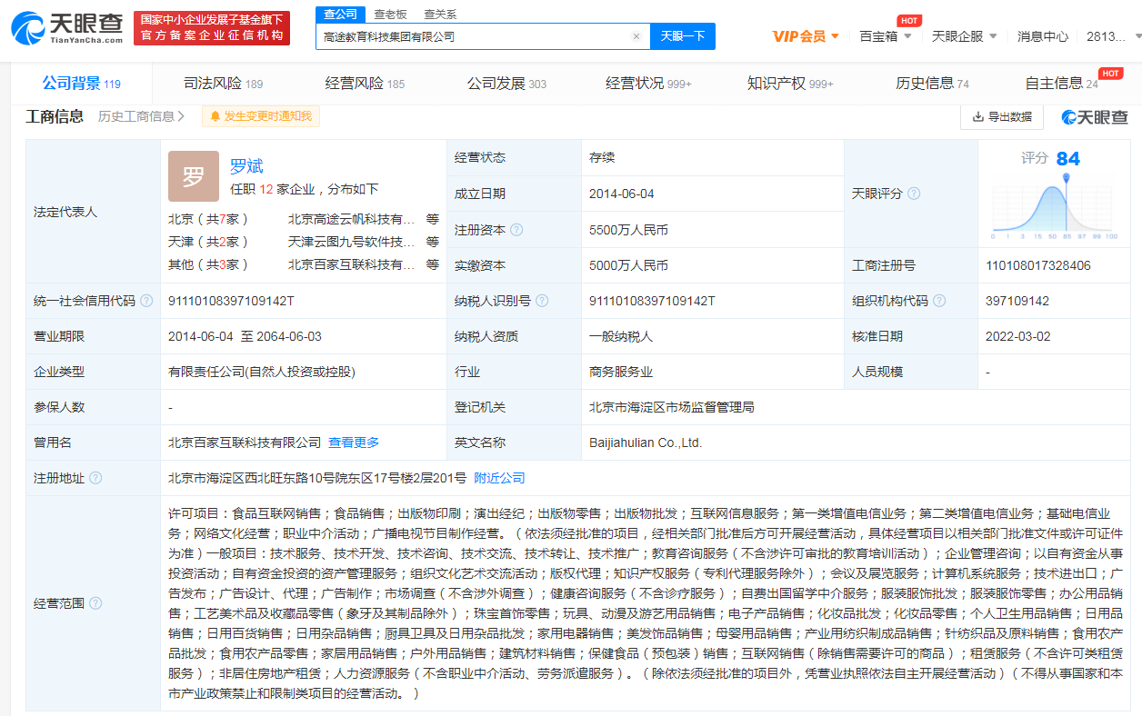Clear the search box using the × icon
The height and width of the screenshot is (716, 1142).
point(636,35)
